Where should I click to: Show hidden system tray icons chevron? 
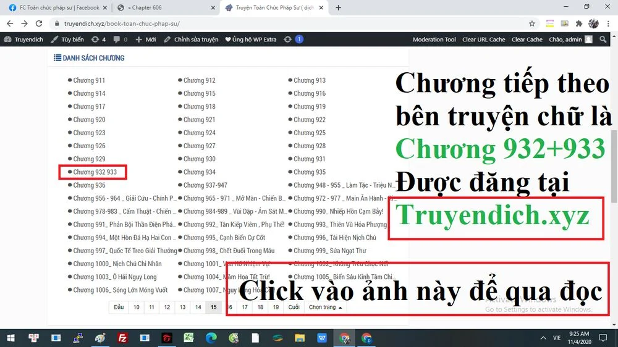[x=543, y=338]
